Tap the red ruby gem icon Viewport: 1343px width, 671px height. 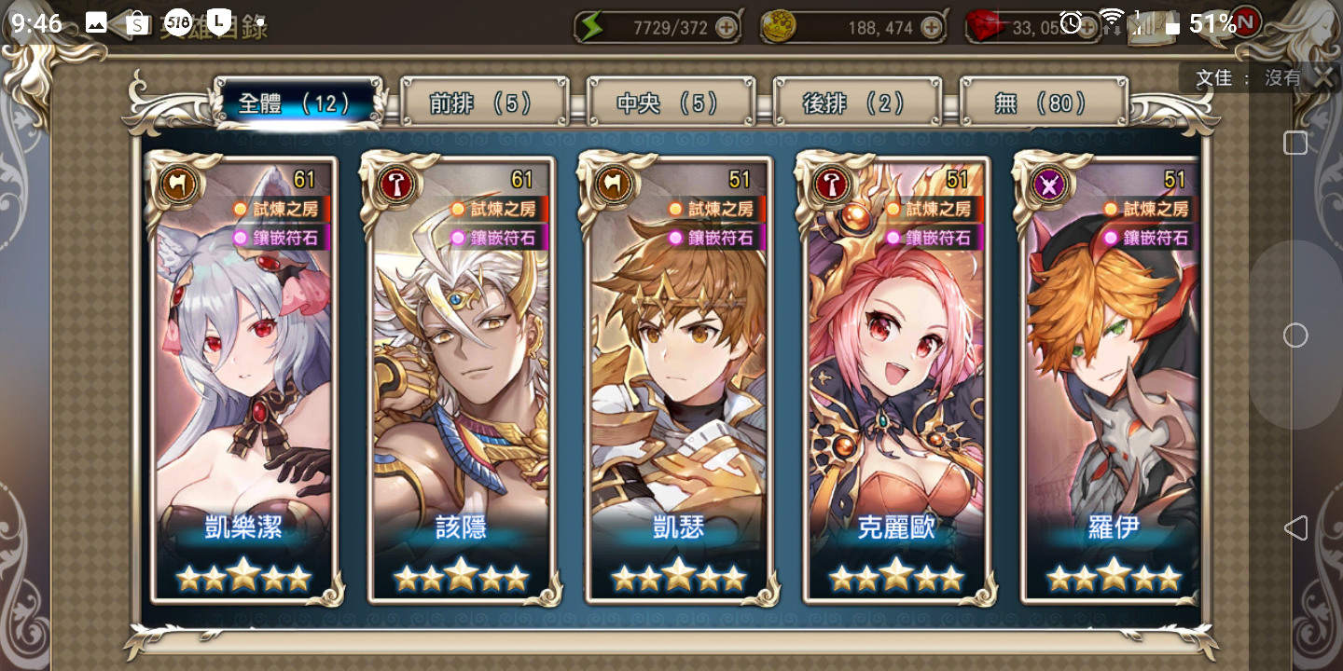tap(986, 27)
